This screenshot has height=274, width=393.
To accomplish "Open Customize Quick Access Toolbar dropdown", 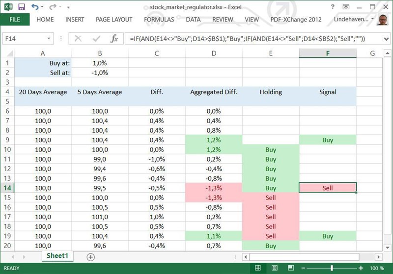I will pyautogui.click(x=67, y=7).
